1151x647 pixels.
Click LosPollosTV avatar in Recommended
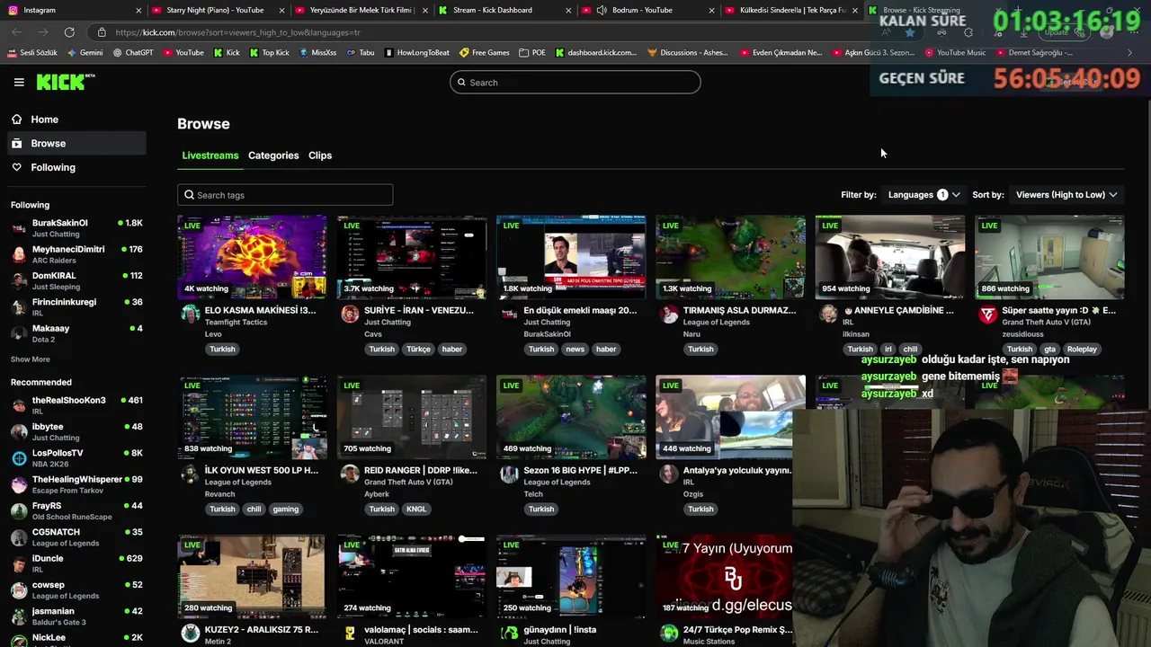click(x=19, y=458)
